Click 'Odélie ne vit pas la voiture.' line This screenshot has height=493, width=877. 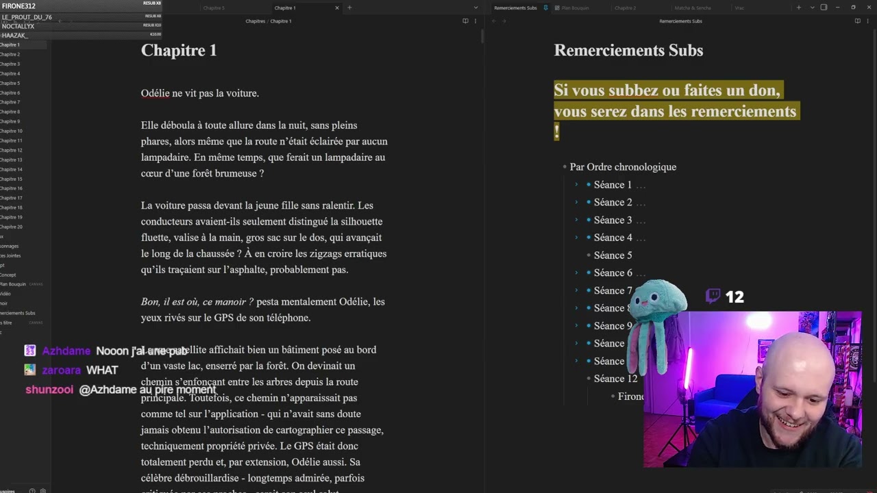200,93
